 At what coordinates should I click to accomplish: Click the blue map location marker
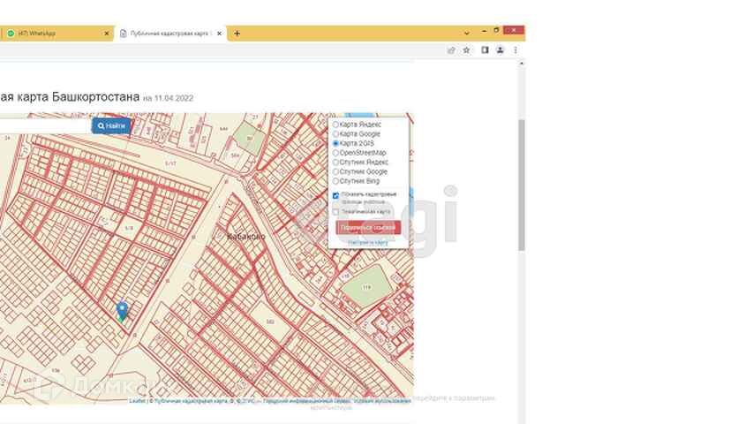(x=122, y=310)
